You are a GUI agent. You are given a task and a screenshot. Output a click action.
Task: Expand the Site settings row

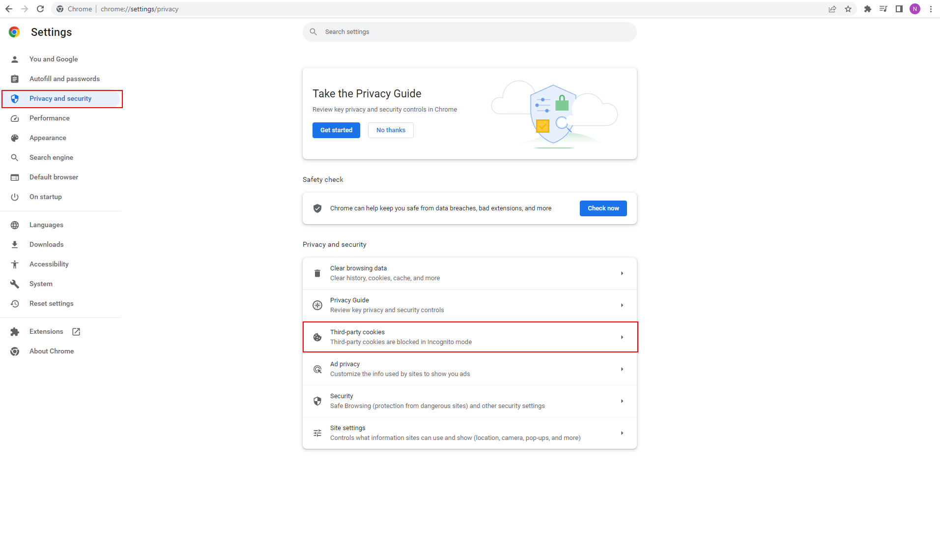tap(469, 433)
